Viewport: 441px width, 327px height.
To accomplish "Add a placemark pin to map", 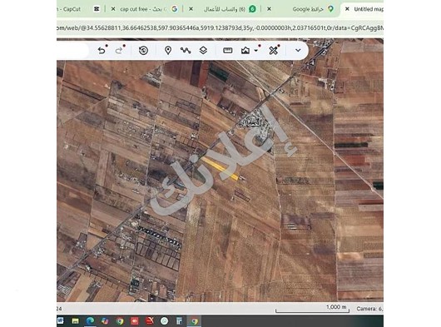I will (168, 51).
